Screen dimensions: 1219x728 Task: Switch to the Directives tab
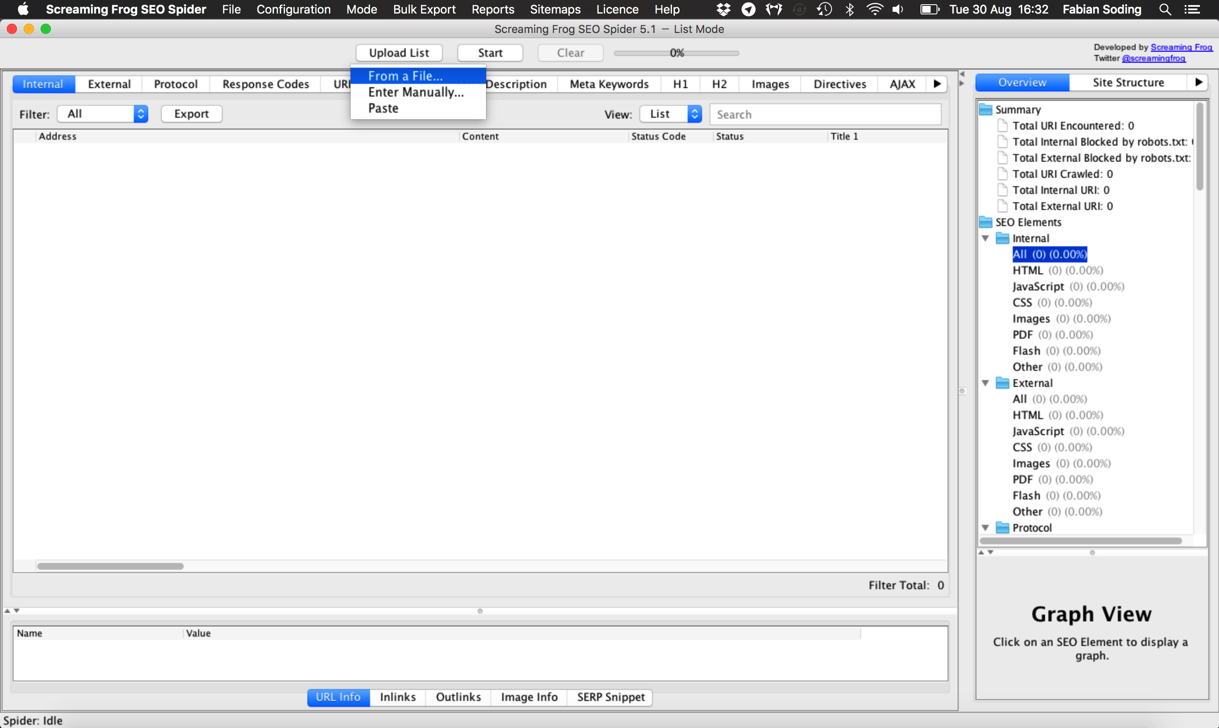coord(840,84)
